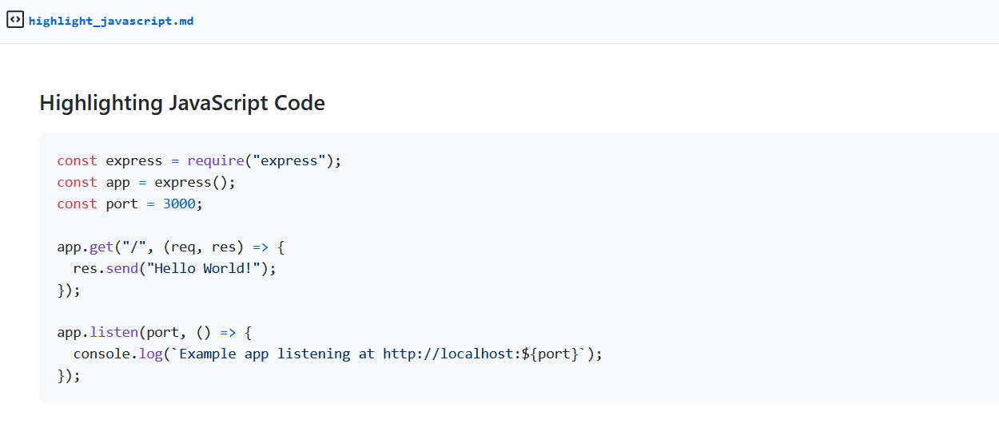Open the highlight_javascript.md file link

(x=111, y=21)
